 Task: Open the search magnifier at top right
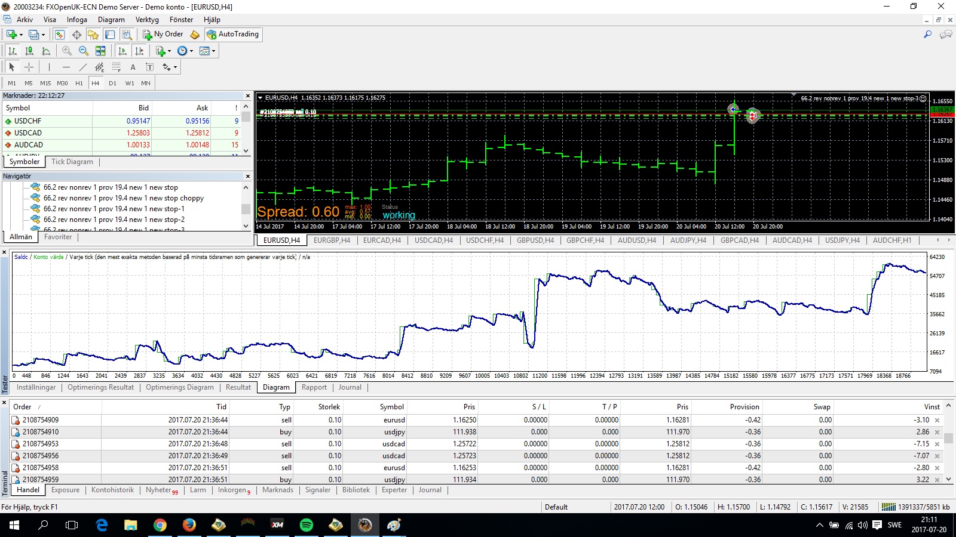(x=927, y=35)
